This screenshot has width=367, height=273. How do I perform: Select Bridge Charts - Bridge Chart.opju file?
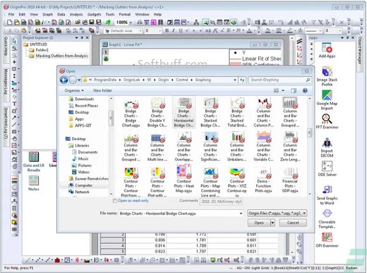pos(131,113)
